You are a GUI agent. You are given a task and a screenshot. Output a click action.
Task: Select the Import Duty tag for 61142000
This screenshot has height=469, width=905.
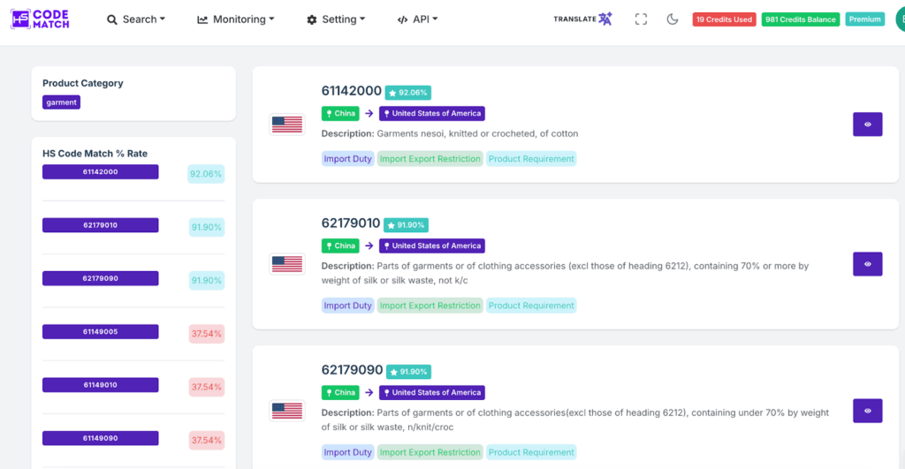click(x=347, y=159)
